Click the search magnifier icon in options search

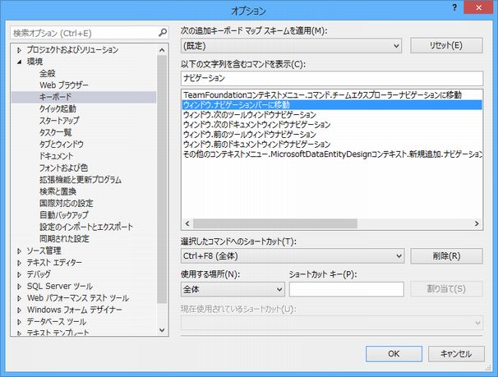click(x=162, y=33)
